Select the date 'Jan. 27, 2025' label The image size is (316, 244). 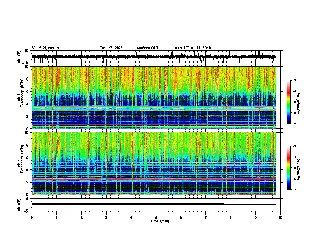[111, 48]
